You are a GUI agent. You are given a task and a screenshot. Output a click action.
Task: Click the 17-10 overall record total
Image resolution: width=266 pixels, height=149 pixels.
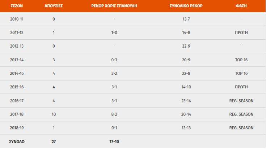point(114,142)
